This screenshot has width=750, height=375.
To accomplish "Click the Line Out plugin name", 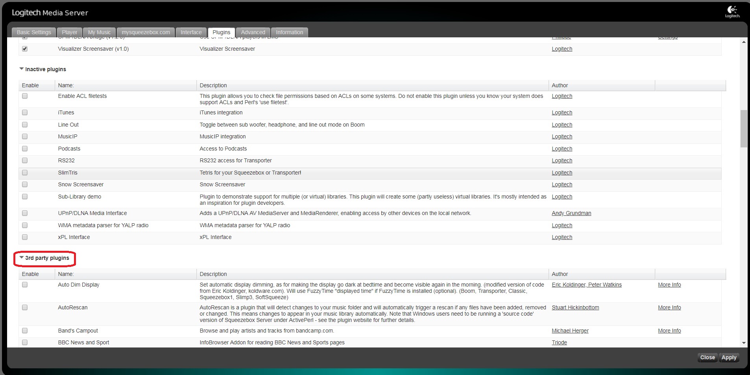I will pos(68,125).
